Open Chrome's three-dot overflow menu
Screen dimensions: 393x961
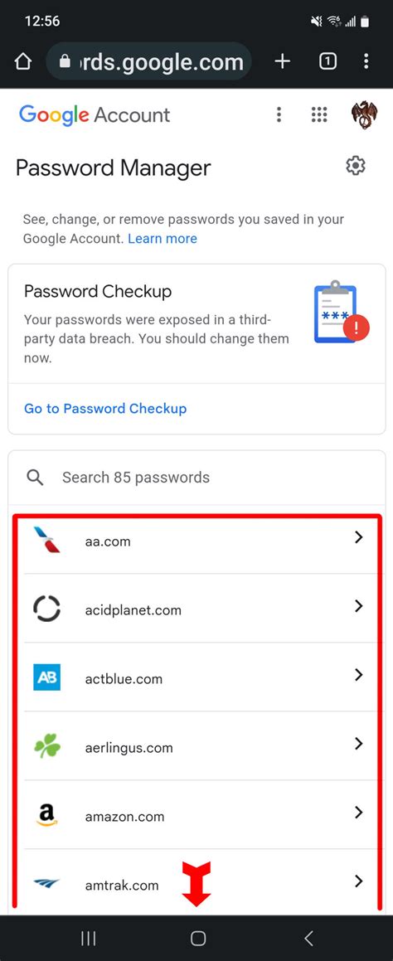tap(366, 61)
